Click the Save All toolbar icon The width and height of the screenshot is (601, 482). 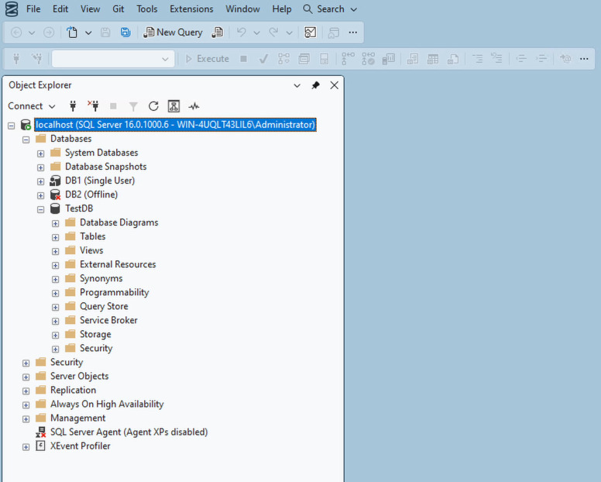[x=125, y=33]
